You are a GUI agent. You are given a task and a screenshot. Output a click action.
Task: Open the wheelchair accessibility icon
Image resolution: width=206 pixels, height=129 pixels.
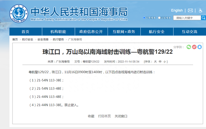tap(200, 11)
